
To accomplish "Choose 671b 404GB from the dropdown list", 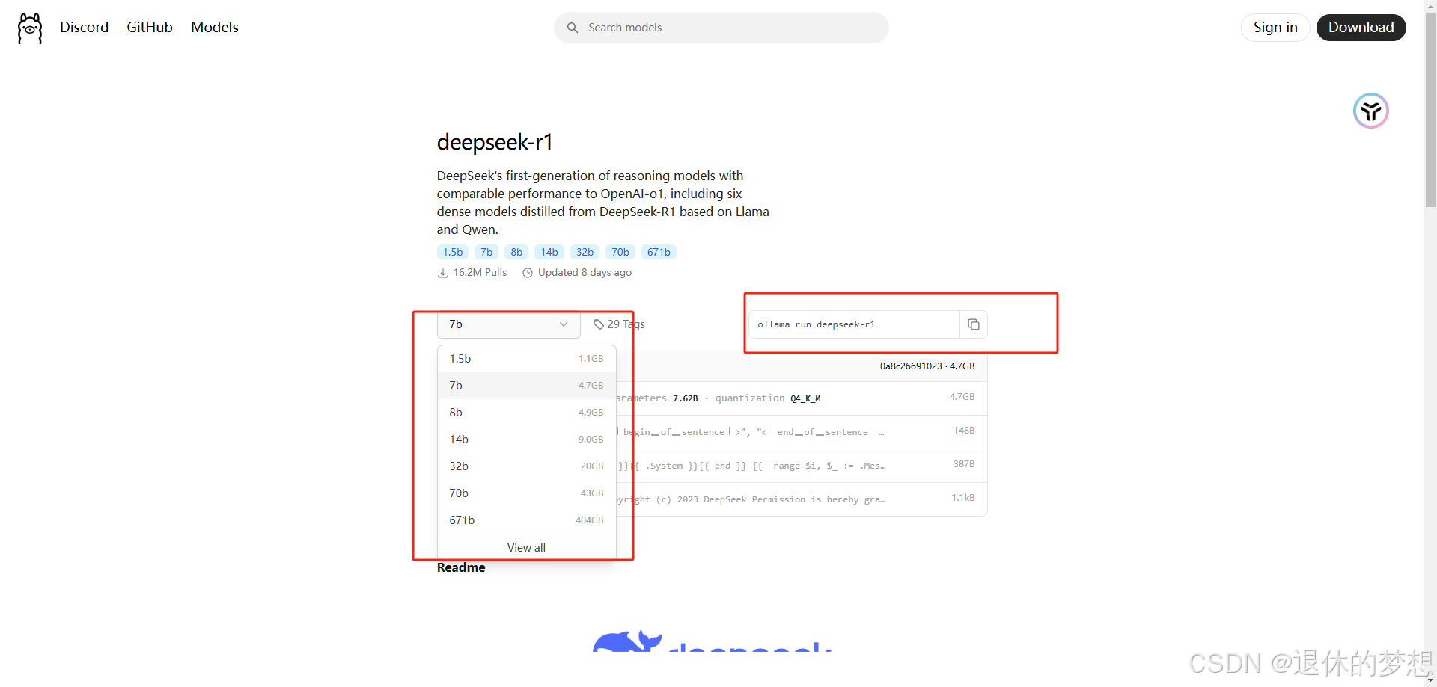I will point(526,520).
